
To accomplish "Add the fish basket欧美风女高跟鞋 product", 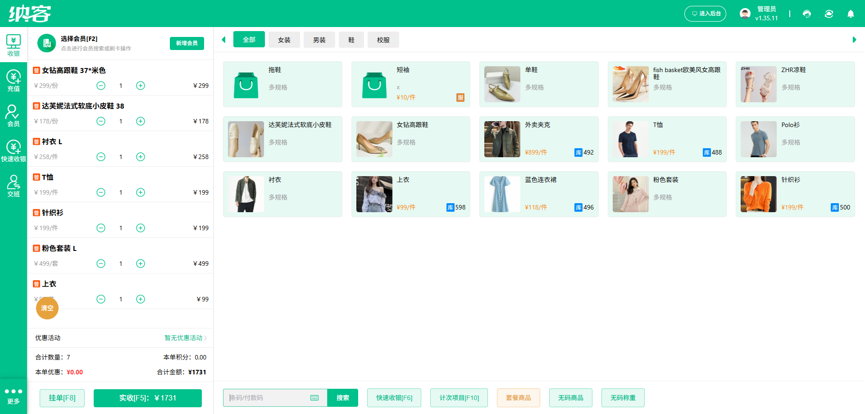I will tap(667, 84).
